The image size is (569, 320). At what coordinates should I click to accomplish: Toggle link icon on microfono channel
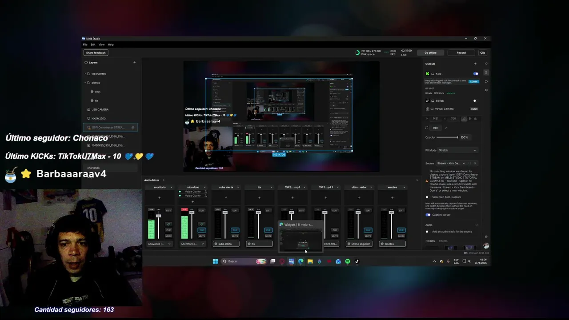202,224
